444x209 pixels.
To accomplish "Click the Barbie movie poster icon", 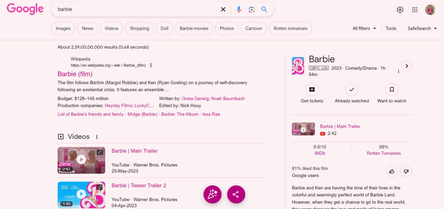I will (298, 66).
